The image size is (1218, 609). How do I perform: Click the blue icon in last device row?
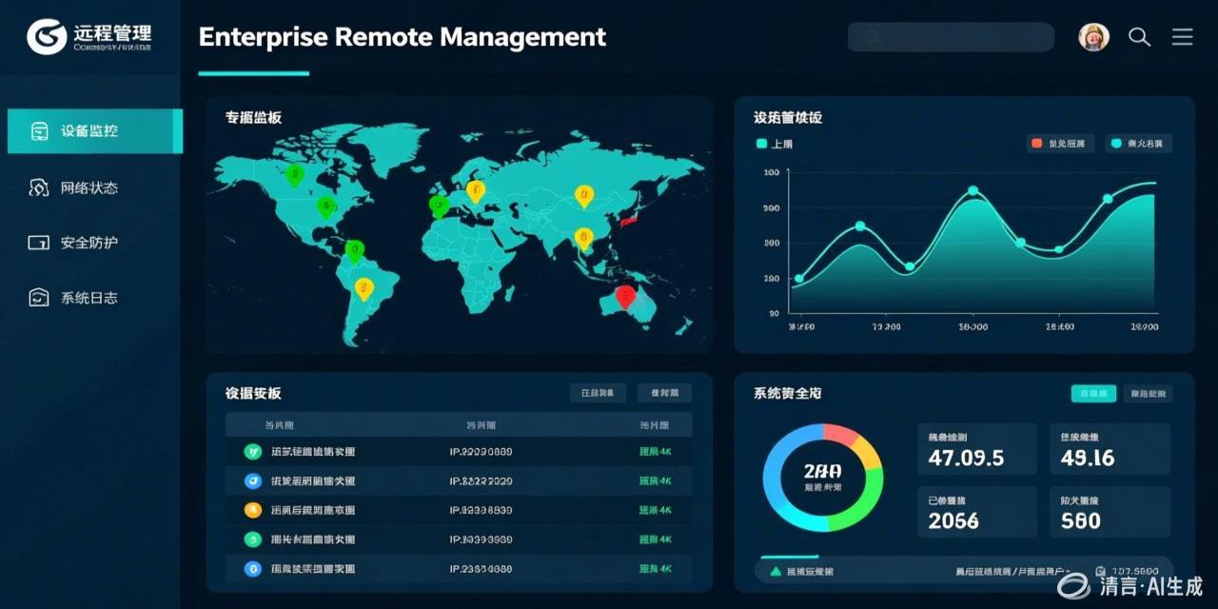pyautogui.click(x=252, y=568)
